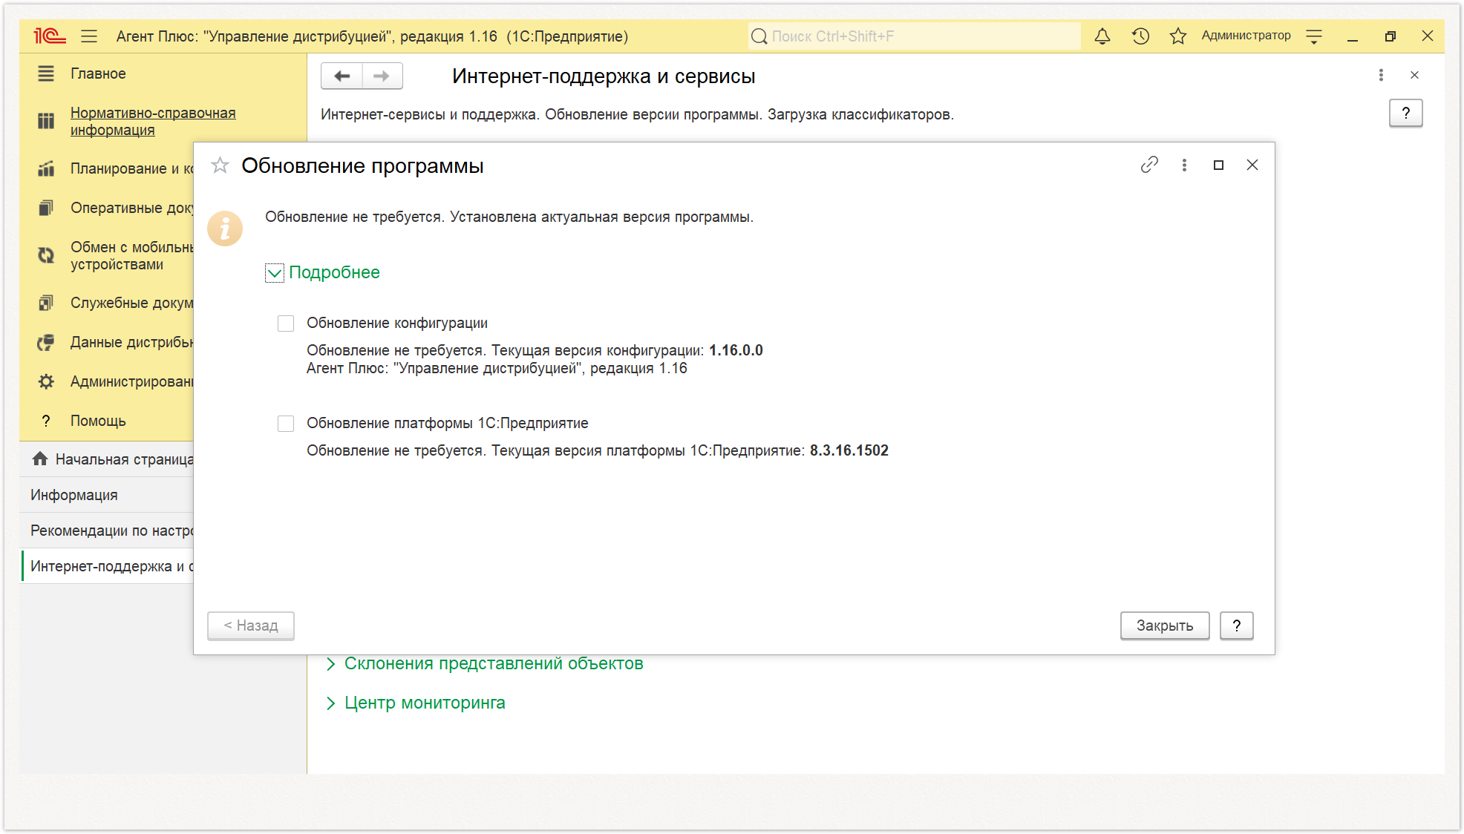Click configuration version 1.16.0.0
The width and height of the screenshot is (1464, 834).
pyautogui.click(x=736, y=350)
